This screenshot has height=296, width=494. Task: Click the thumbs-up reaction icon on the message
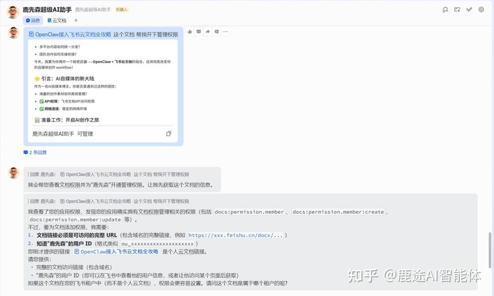point(190,32)
